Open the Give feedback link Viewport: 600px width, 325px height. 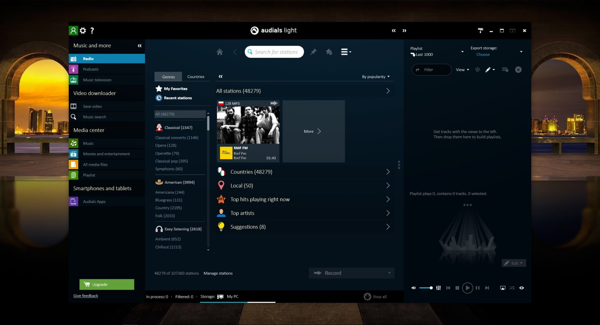tap(85, 296)
